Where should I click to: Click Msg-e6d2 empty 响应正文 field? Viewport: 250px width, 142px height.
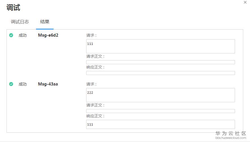pos(160,73)
